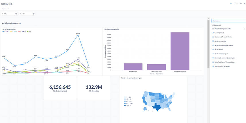246x123 pixels.
Task: Click pin icon beside Nombre de commande par region
Action: point(213,58)
